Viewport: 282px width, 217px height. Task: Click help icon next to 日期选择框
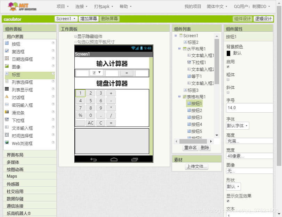[53, 58]
